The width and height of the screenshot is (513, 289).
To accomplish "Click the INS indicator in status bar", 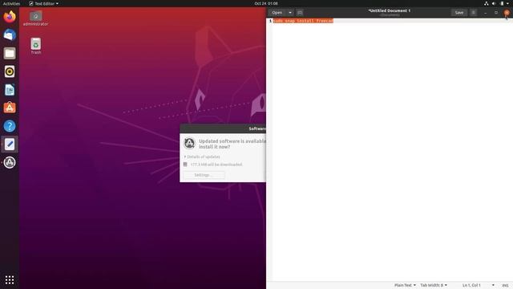I will point(505,286).
